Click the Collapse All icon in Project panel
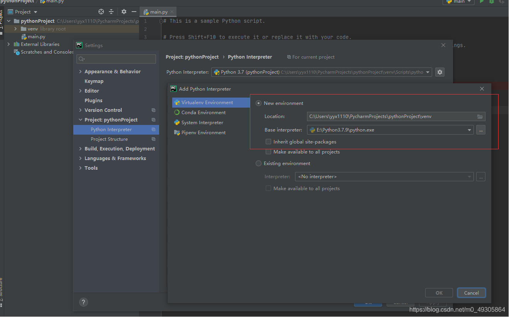Image resolution: width=509 pixels, height=317 pixels. [111, 12]
